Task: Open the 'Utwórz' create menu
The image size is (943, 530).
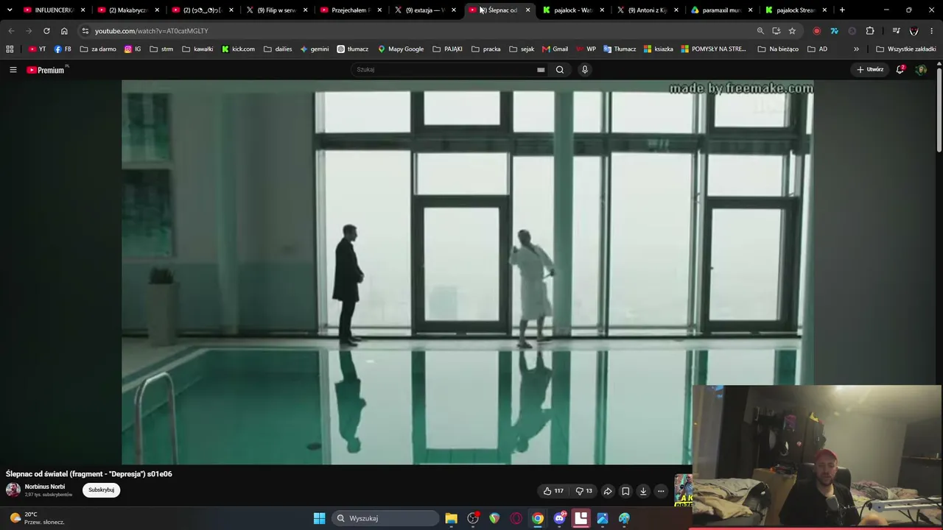Action: [870, 70]
